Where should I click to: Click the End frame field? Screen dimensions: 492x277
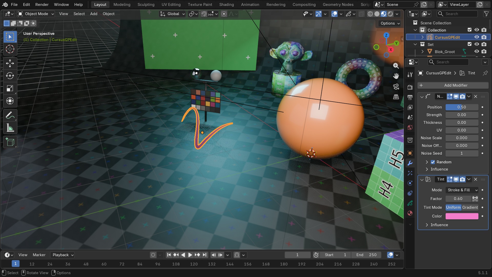tap(366, 255)
